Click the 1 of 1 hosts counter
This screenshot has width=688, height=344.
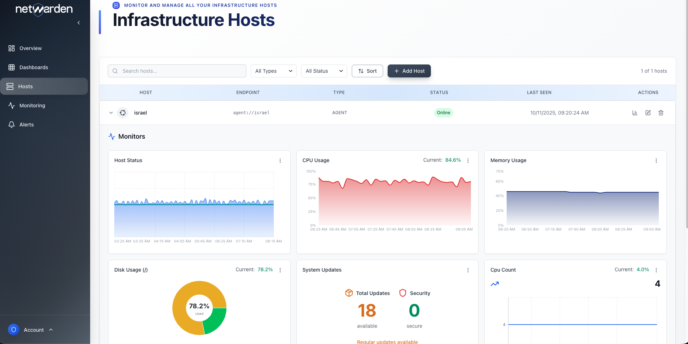[654, 71]
